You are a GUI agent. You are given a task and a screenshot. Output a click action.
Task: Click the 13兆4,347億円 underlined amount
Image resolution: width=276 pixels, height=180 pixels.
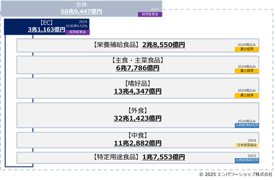tap(138, 91)
